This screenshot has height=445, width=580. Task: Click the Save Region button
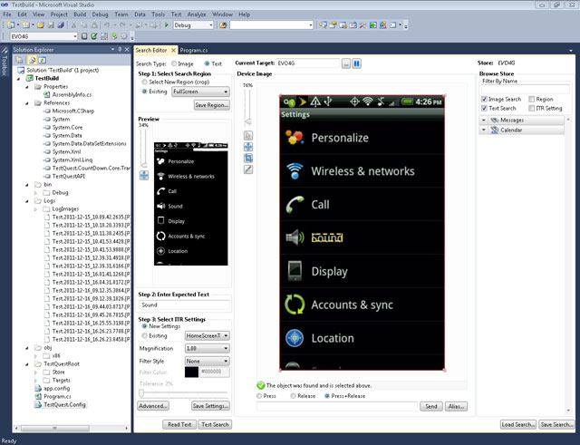pyautogui.click(x=211, y=106)
